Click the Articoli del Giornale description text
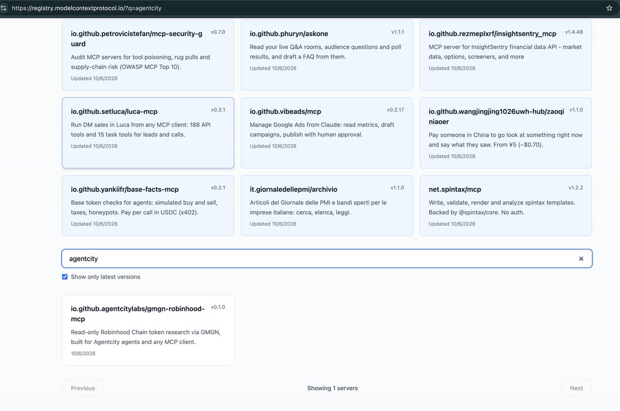This screenshot has width=620, height=411. click(x=318, y=207)
